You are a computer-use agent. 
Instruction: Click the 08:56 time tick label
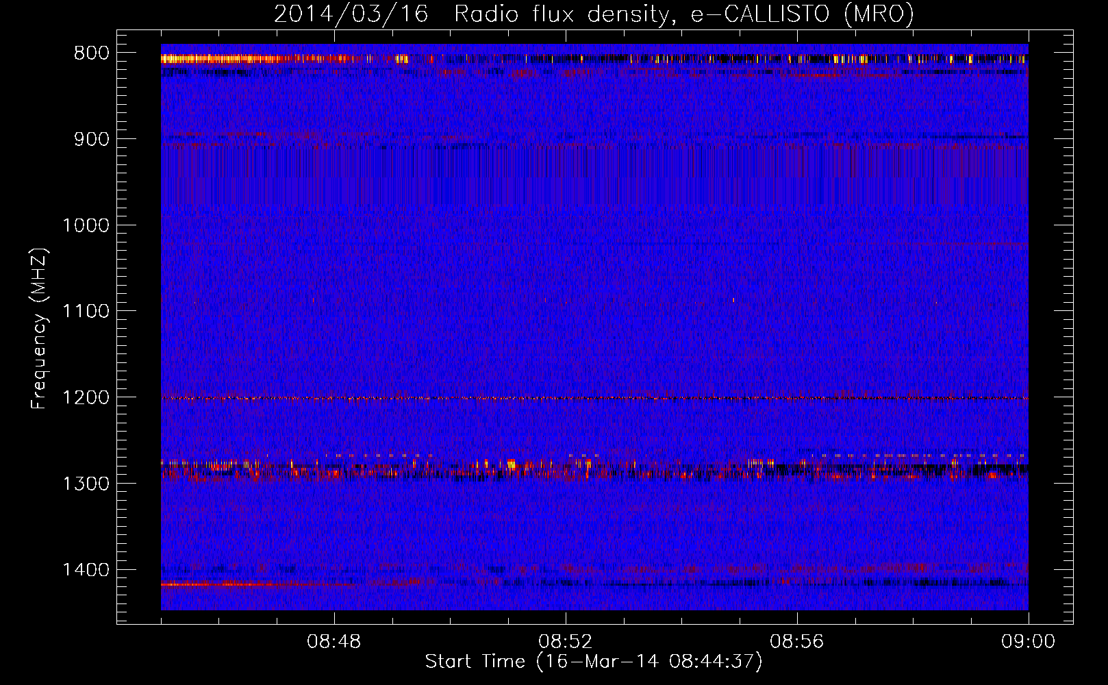[x=796, y=643]
